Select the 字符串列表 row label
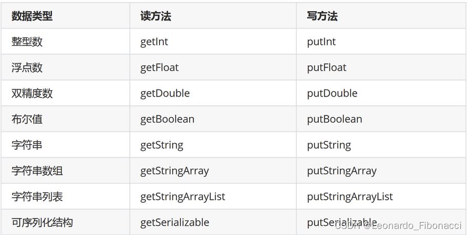This screenshot has height=235, width=469. tap(37, 197)
